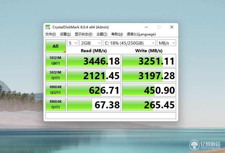Run the RND4K Q1T1 test

[56, 104]
